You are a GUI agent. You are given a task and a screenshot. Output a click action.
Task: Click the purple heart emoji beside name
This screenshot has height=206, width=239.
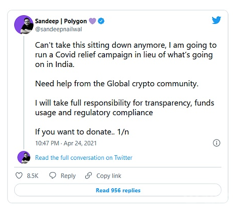coord(92,21)
